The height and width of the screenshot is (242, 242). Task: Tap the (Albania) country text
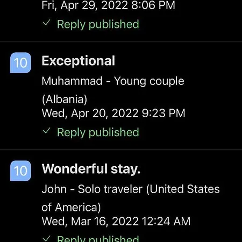coord(65,99)
